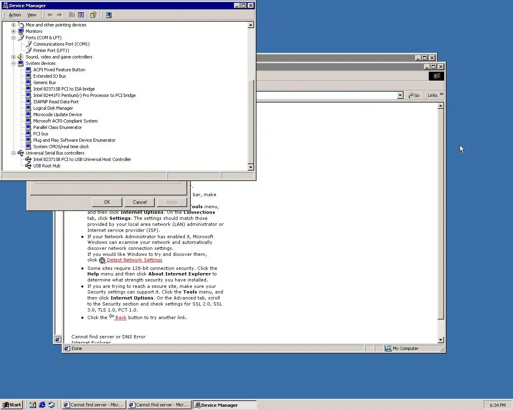This screenshot has width=513, height=410.
Task: Select Intel 82441FX Pentium(r) Pro Processor to PCI bridge
Action: click(85, 95)
